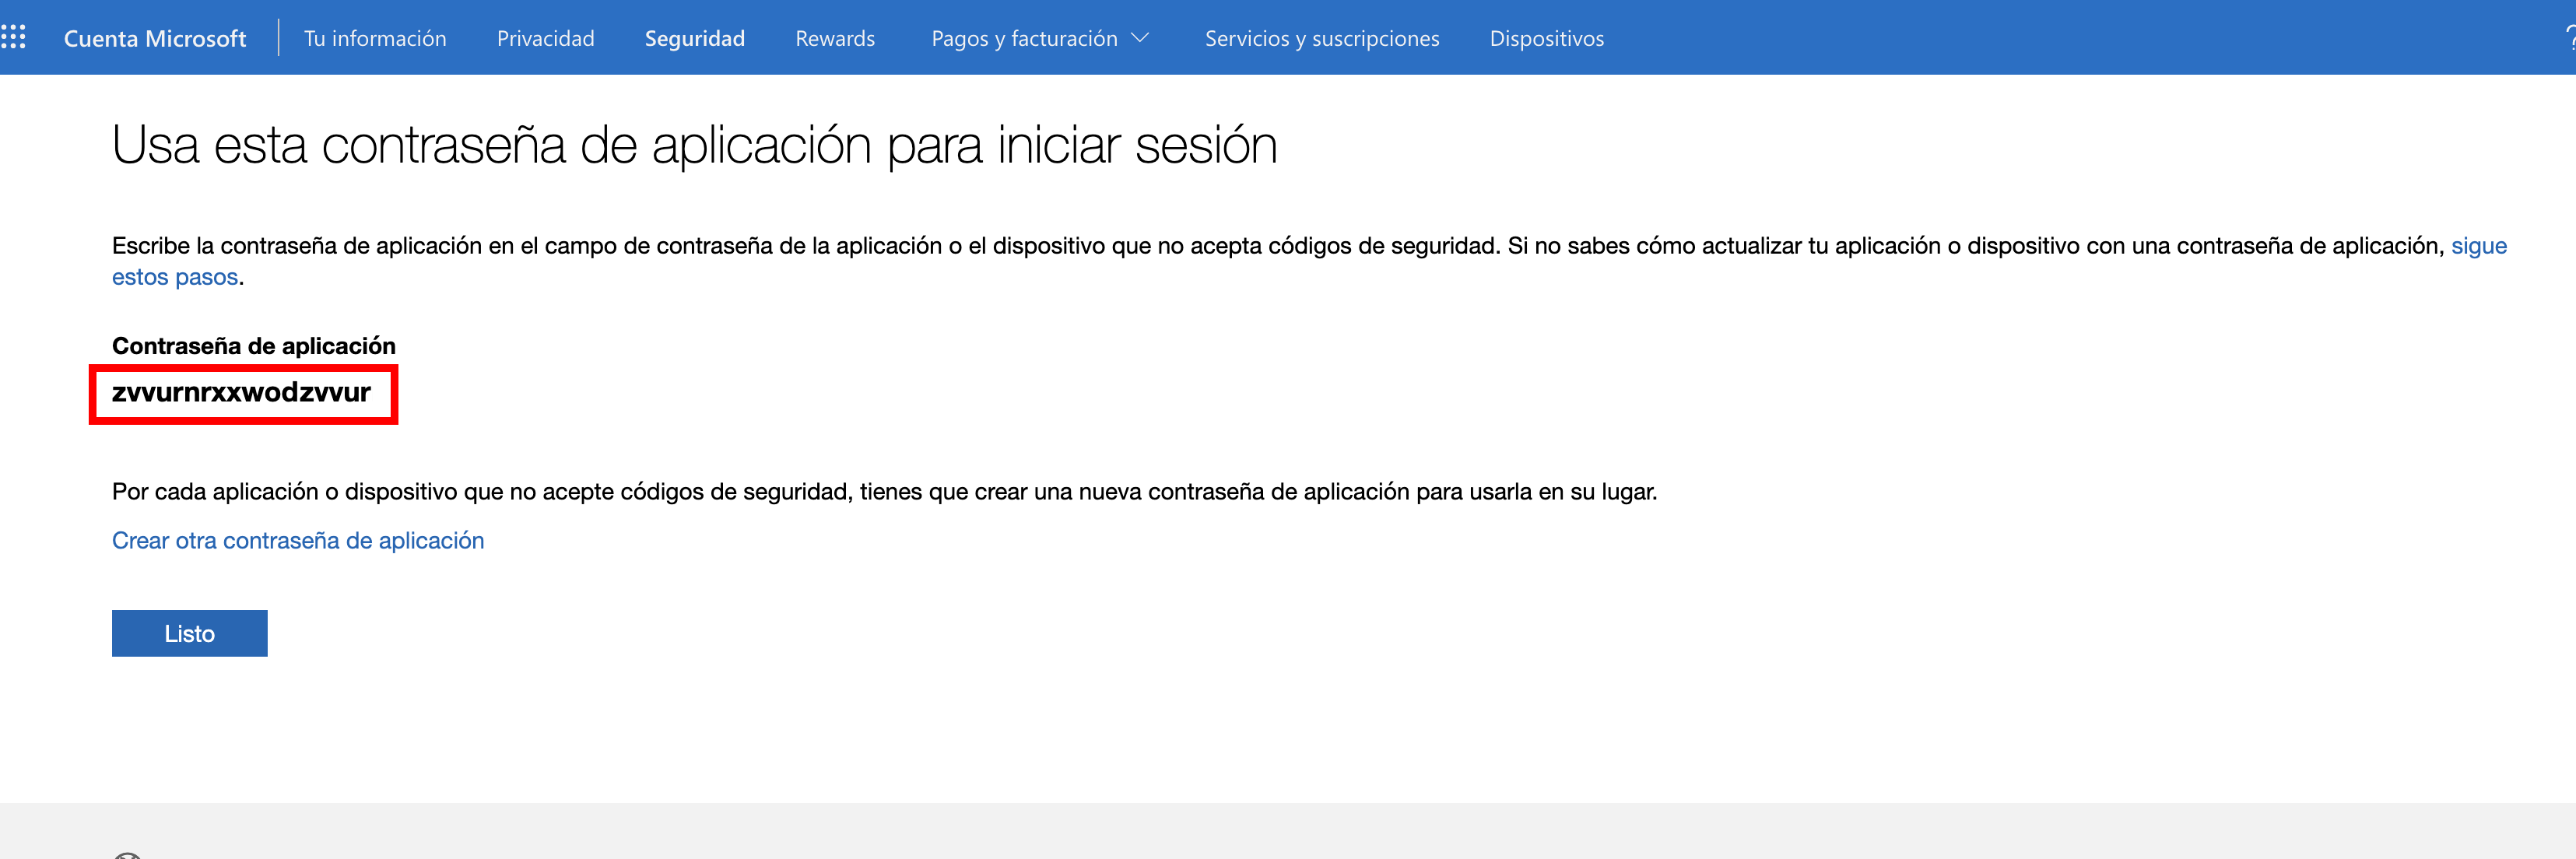
Task: Click Crear otra contraseña de aplicación
Action: [298, 540]
